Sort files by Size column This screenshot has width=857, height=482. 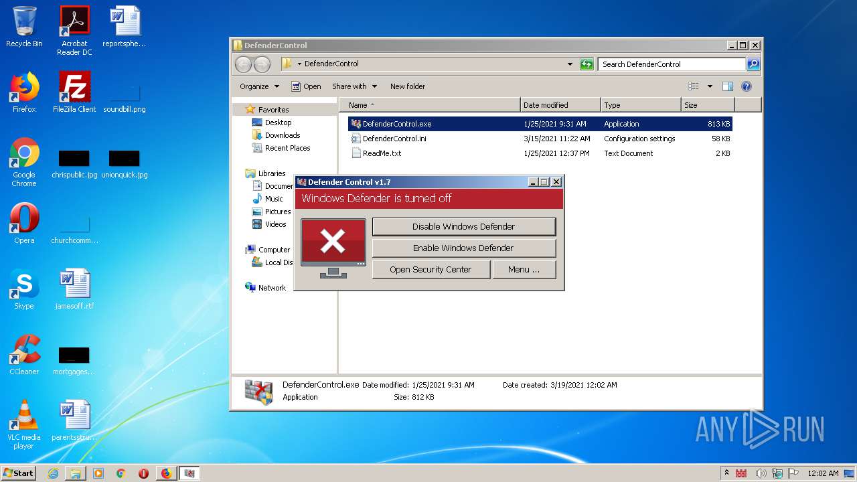(x=708, y=105)
